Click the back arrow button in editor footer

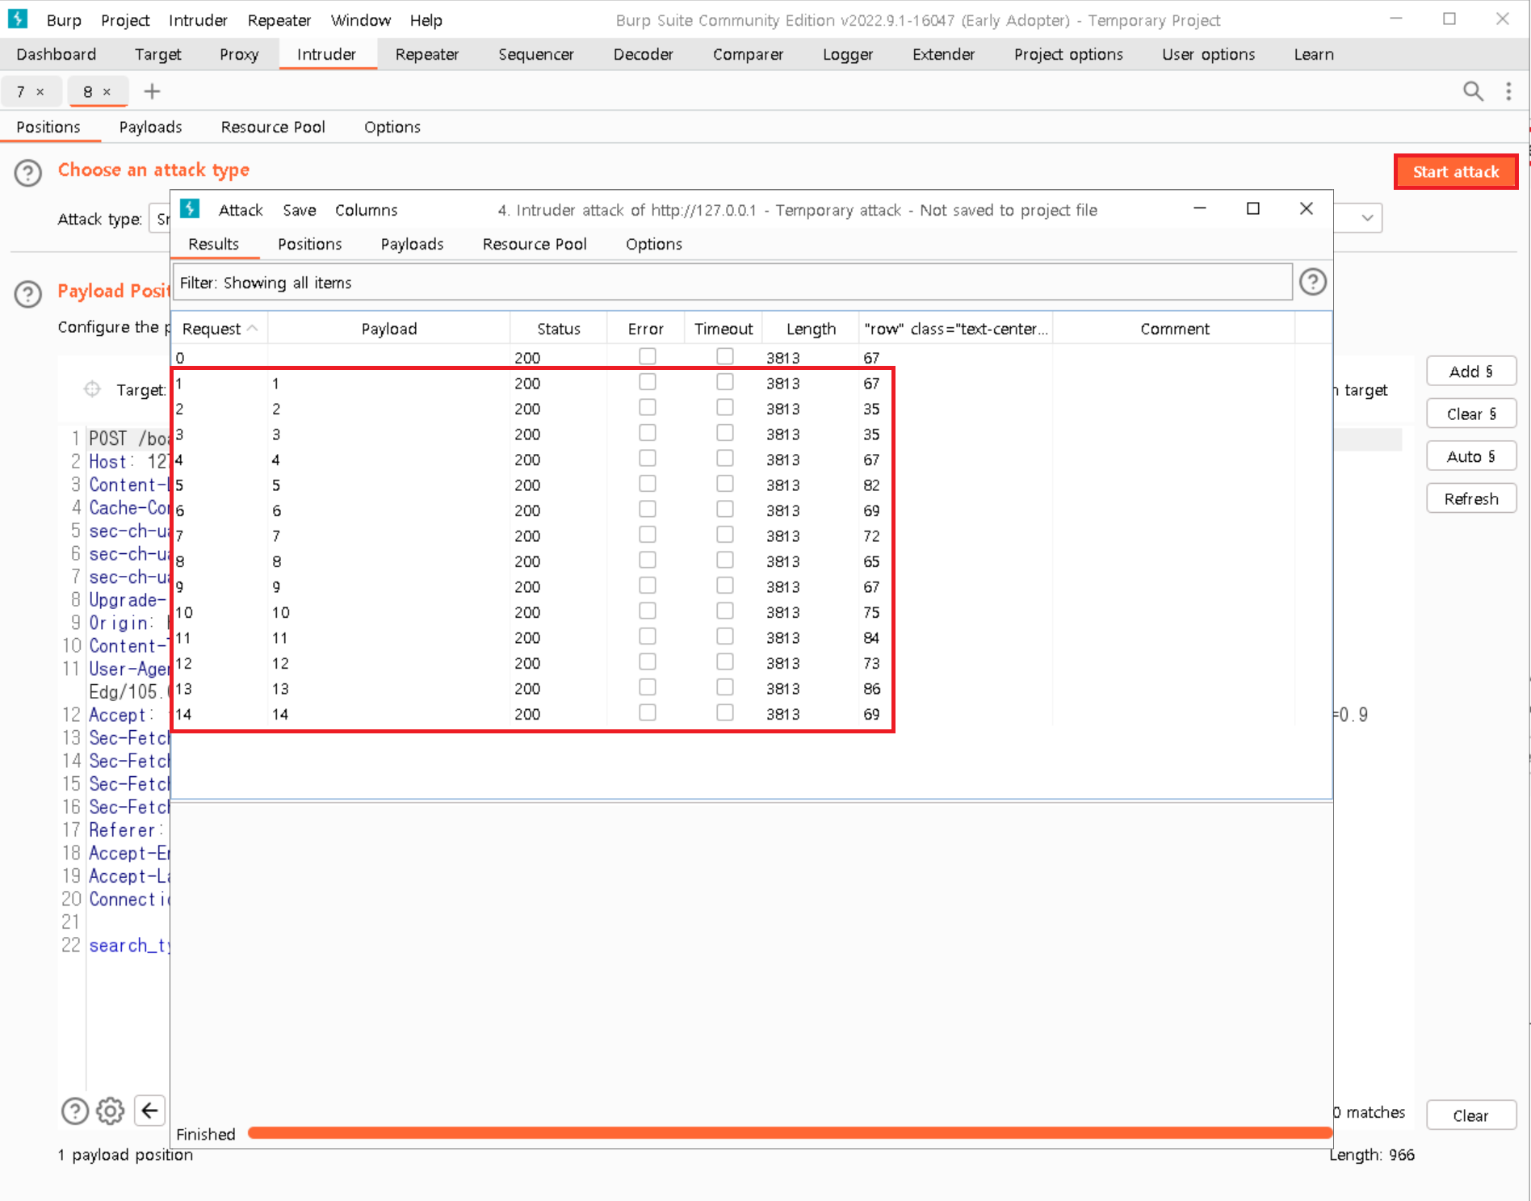149,1111
